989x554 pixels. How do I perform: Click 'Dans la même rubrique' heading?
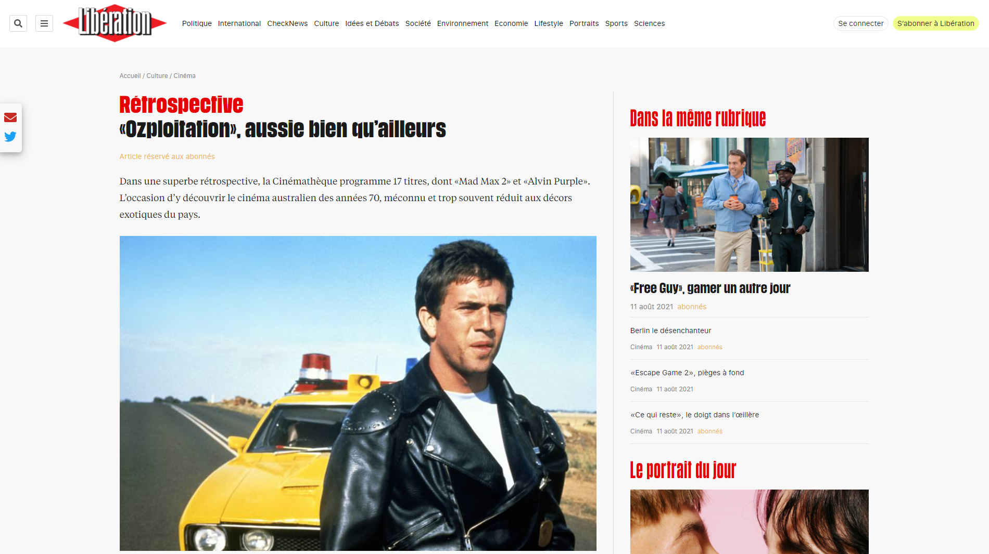[x=698, y=118]
